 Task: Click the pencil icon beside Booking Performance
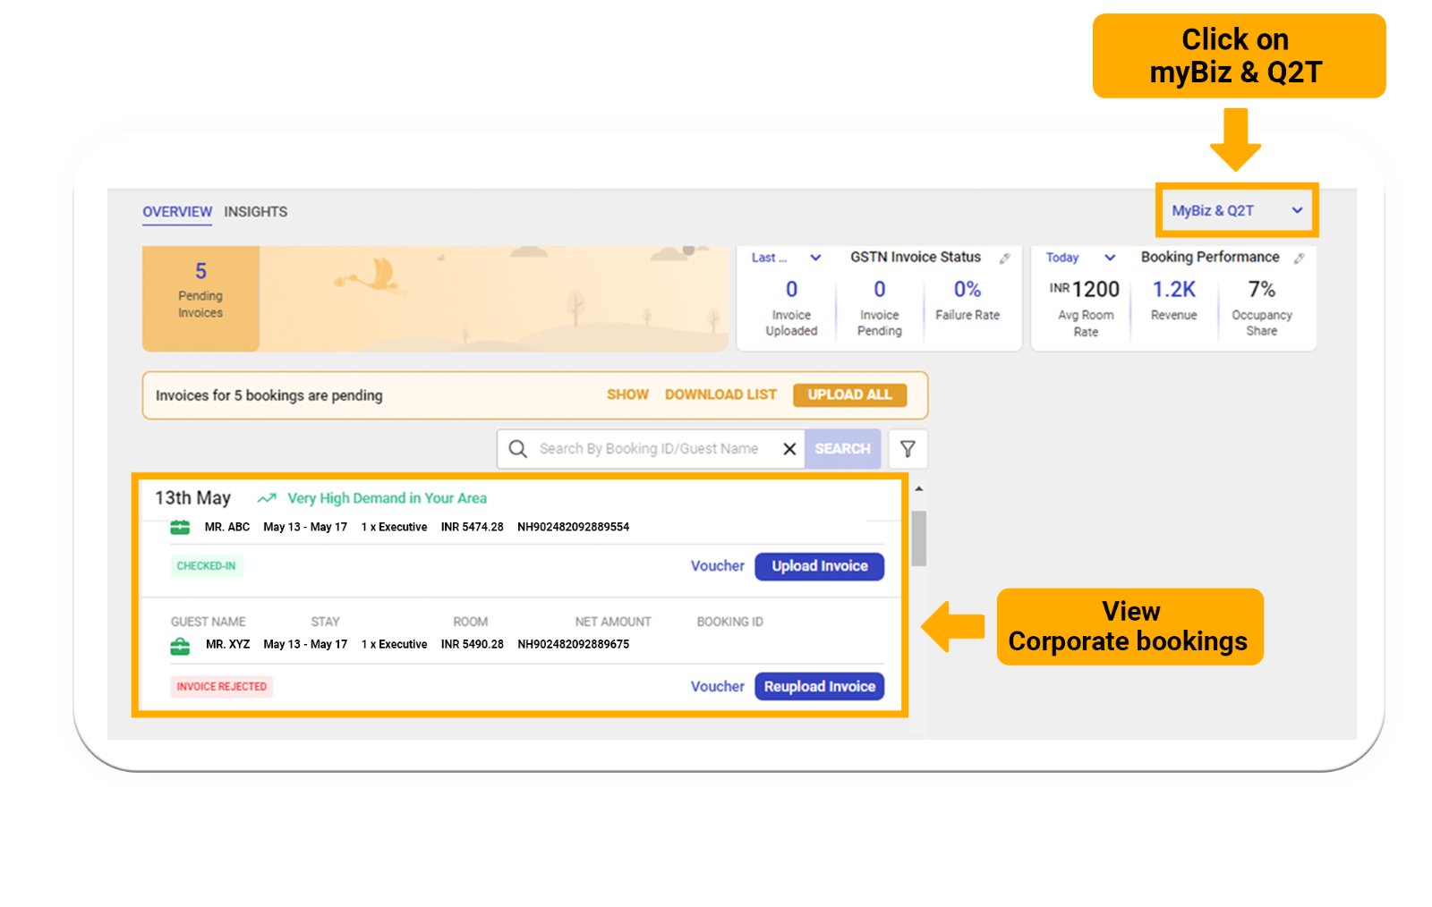[1300, 257]
